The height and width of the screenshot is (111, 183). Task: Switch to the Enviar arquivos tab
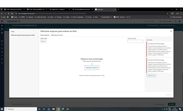(45, 35)
